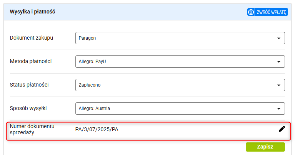Image resolution: width=295 pixels, height=157 pixels.
Task: Click the PA/3/07/2025/PA document number text
Action: pyautogui.click(x=97, y=130)
